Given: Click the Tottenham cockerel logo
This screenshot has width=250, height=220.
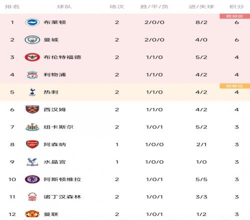Looking at the screenshot, I should (x=32, y=92).
